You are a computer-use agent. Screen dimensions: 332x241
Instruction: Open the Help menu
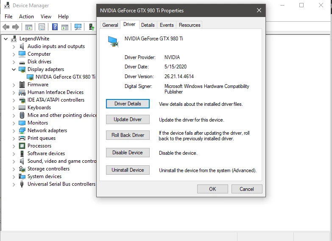(63, 17)
